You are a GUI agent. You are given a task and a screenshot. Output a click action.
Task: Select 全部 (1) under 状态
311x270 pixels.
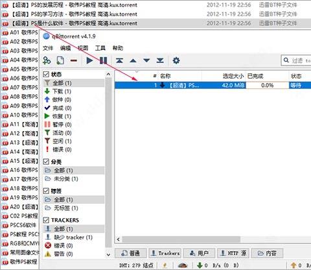coord(74,83)
